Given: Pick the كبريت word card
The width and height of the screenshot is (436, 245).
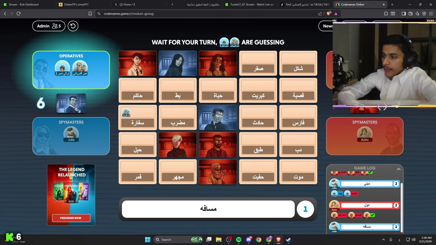Looking at the screenshot, I should 258,91.
